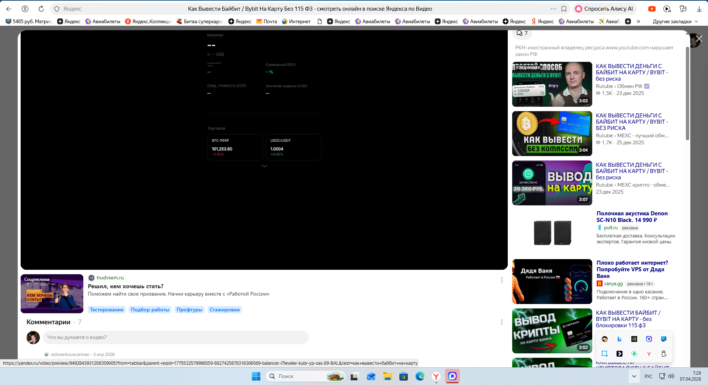Open the Rutube video titled 'БЕЗ РИСКА' from 25 дек
Viewport: 708px width, 385px height.
coord(632,122)
